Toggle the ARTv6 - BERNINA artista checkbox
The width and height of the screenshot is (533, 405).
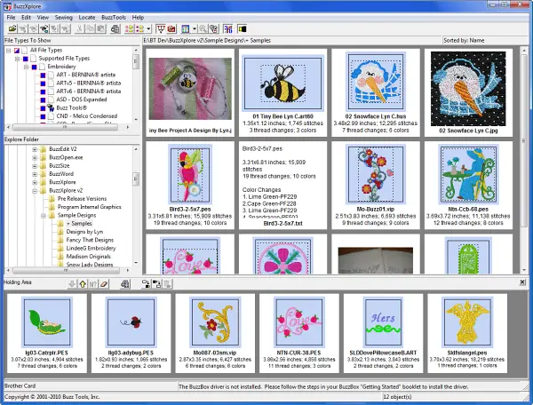point(43,91)
